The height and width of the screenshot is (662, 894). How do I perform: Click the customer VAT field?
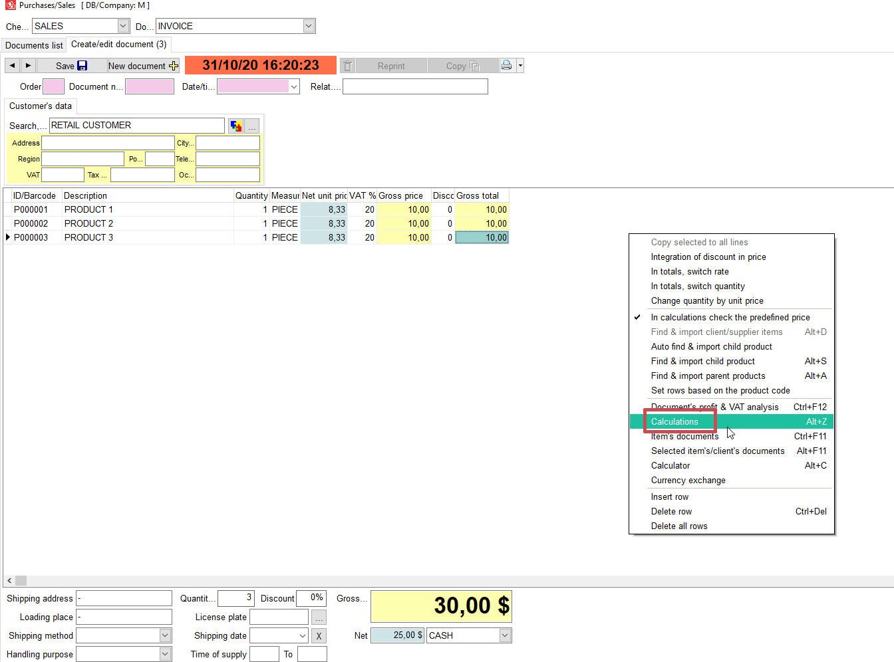[x=63, y=175]
